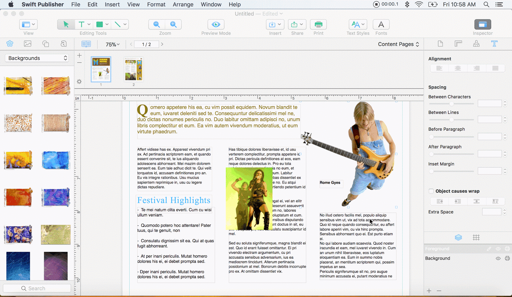Open Spotlight search in menu bar
This screenshot has width=512, height=297.
click(x=486, y=4)
